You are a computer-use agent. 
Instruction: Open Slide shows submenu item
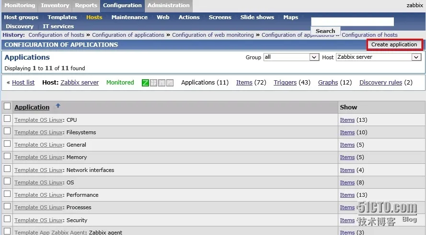[x=257, y=17]
